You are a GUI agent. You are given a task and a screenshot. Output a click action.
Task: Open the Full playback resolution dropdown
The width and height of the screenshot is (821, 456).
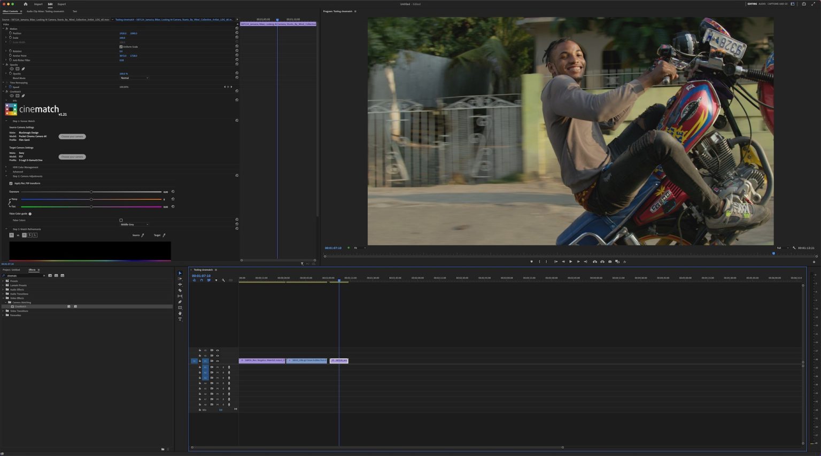tap(783, 248)
